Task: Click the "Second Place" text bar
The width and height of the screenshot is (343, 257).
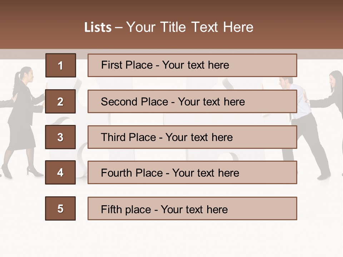Action: click(x=192, y=101)
